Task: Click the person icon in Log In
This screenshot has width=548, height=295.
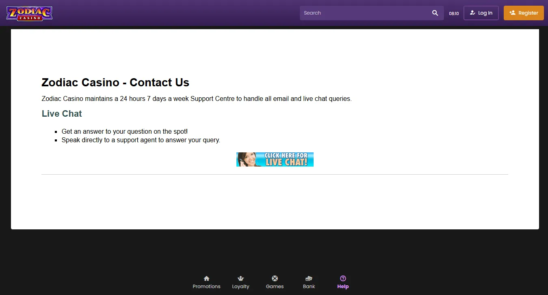Action: click(x=472, y=13)
